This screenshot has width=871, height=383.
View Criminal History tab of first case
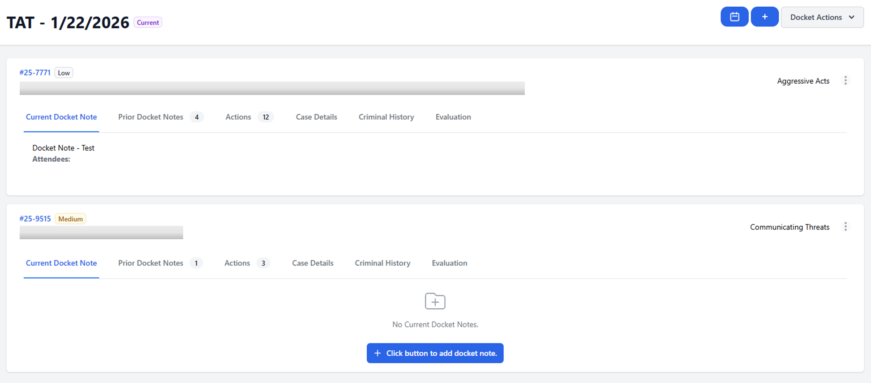coord(386,117)
